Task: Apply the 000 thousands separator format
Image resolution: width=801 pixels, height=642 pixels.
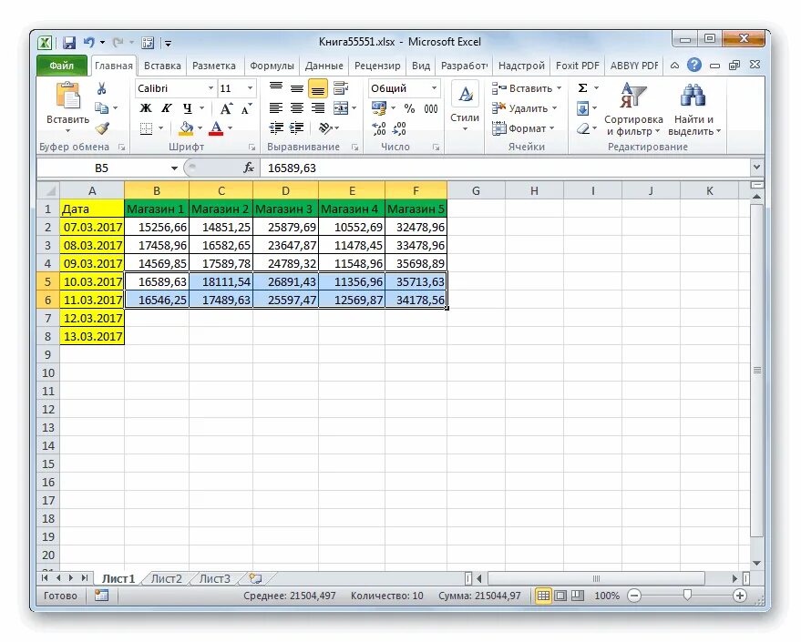Action: (431, 108)
